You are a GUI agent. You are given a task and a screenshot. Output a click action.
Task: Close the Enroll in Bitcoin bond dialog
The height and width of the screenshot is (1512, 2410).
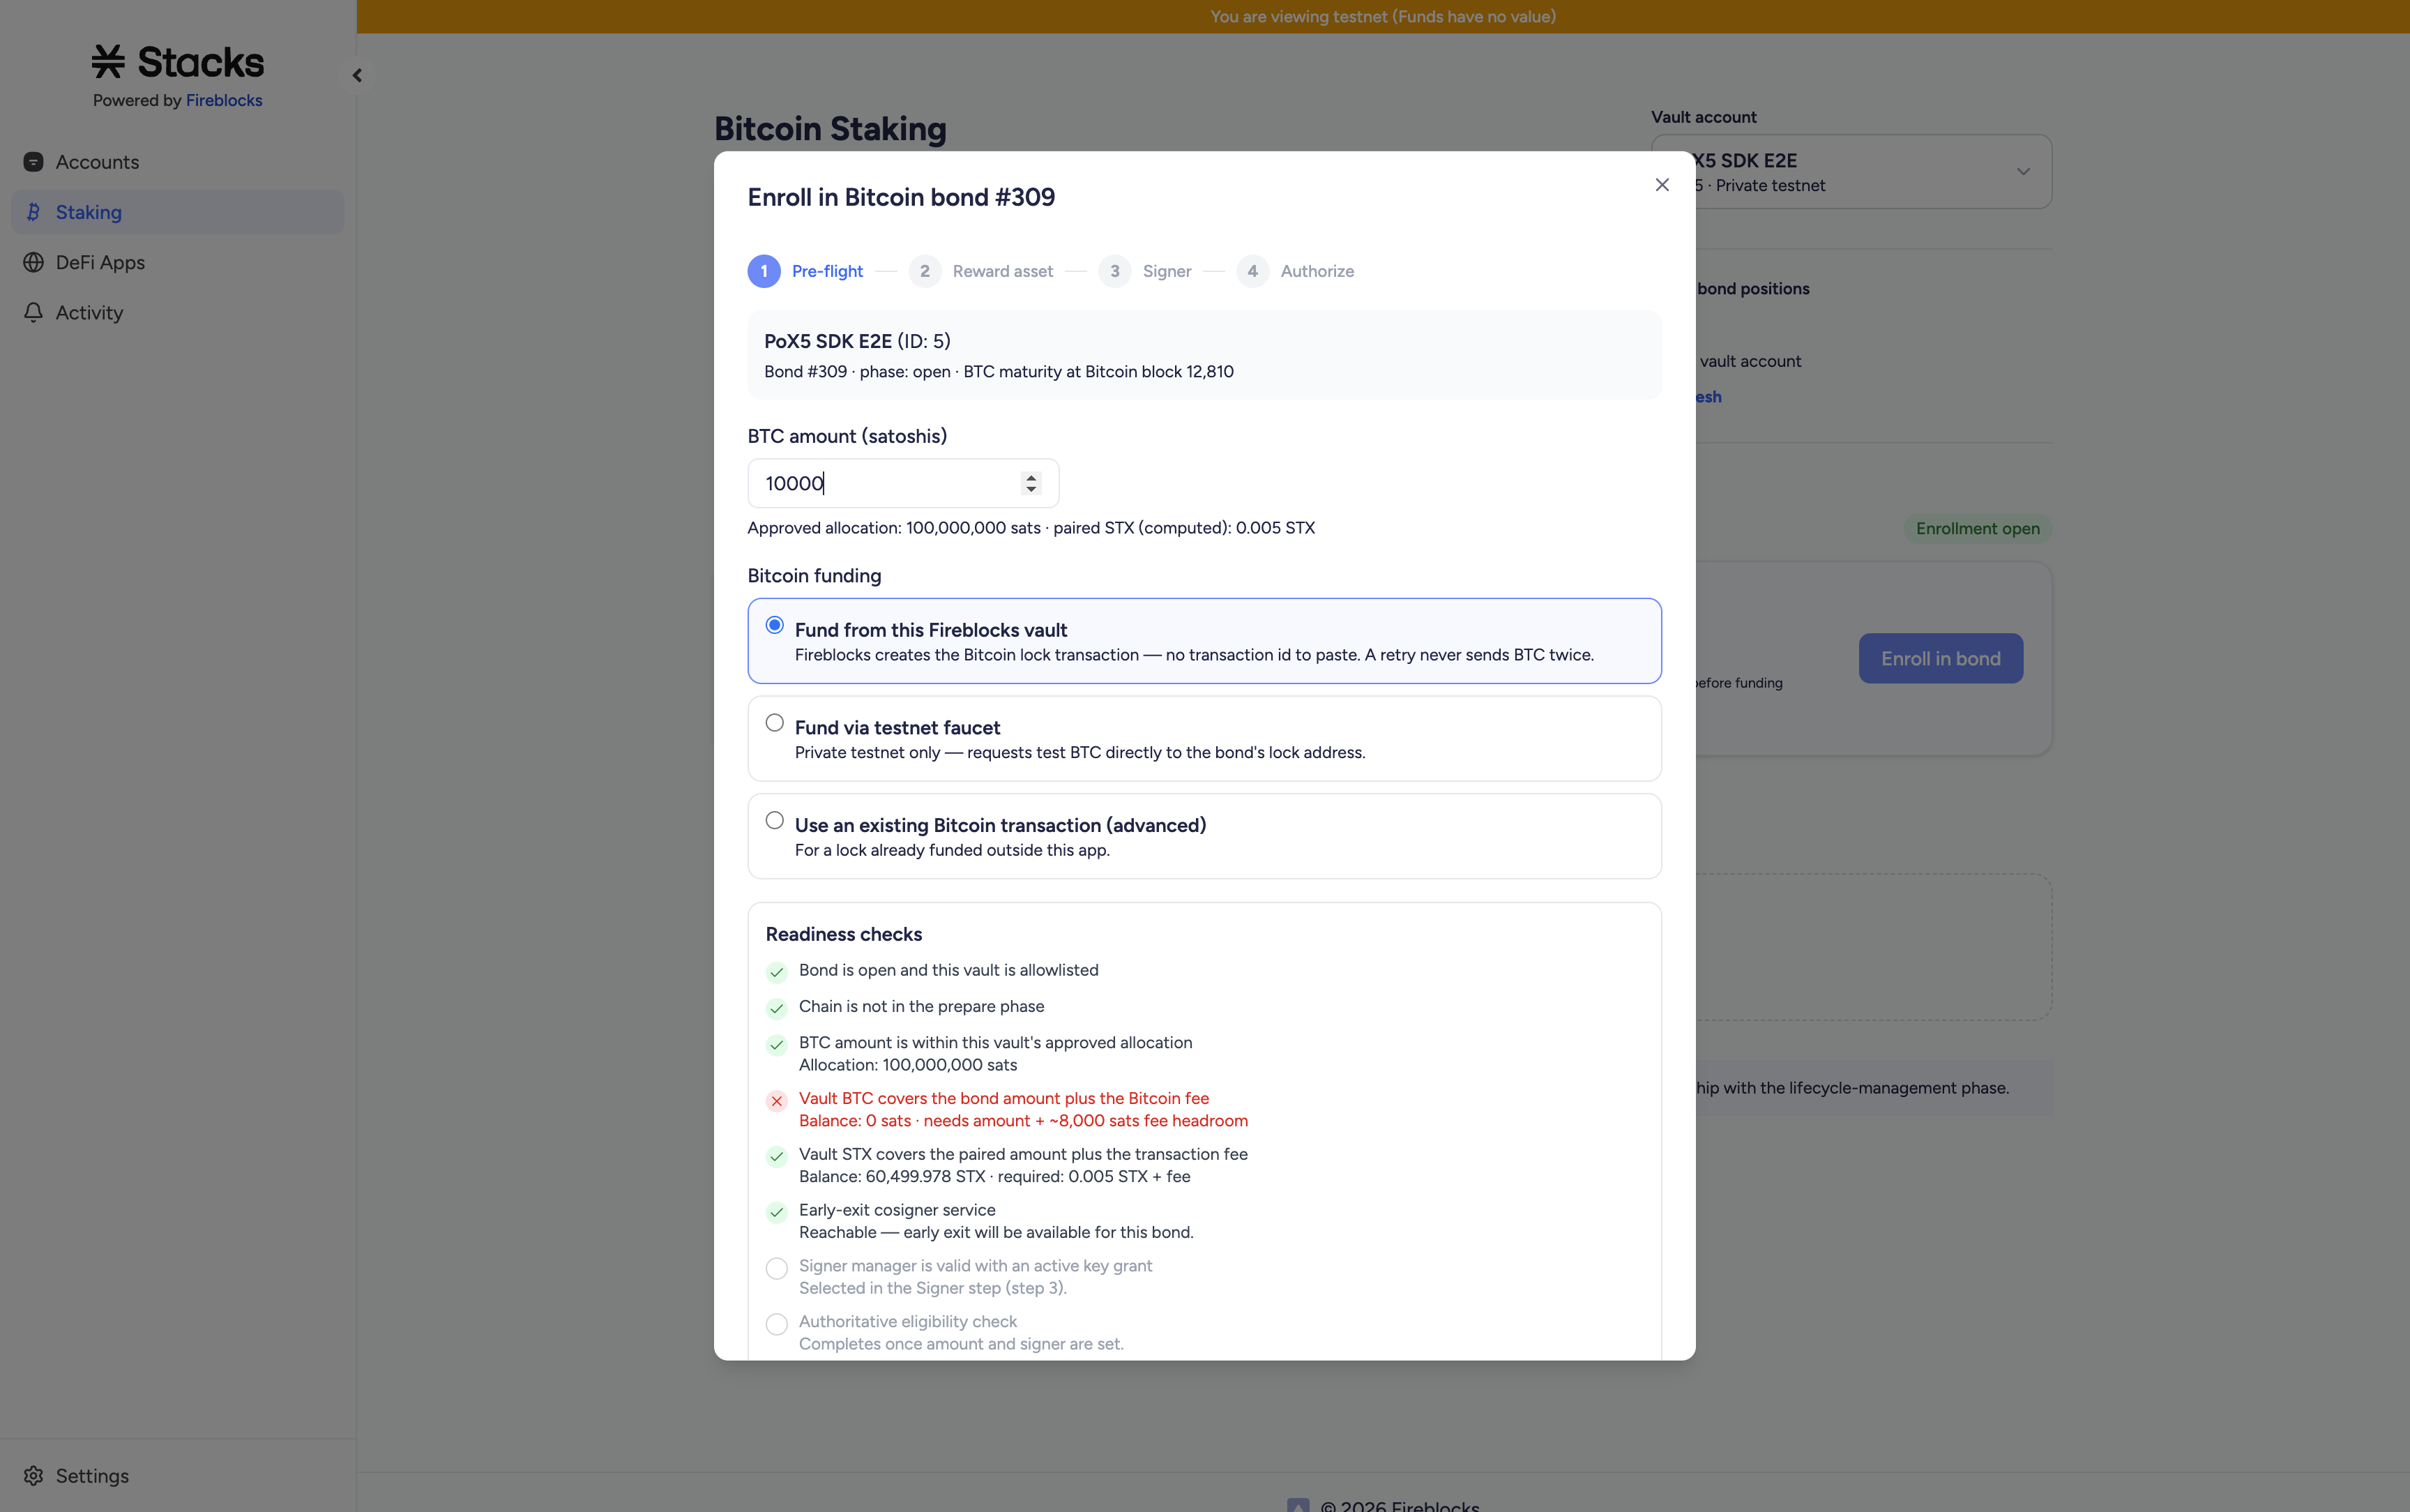(x=1662, y=185)
